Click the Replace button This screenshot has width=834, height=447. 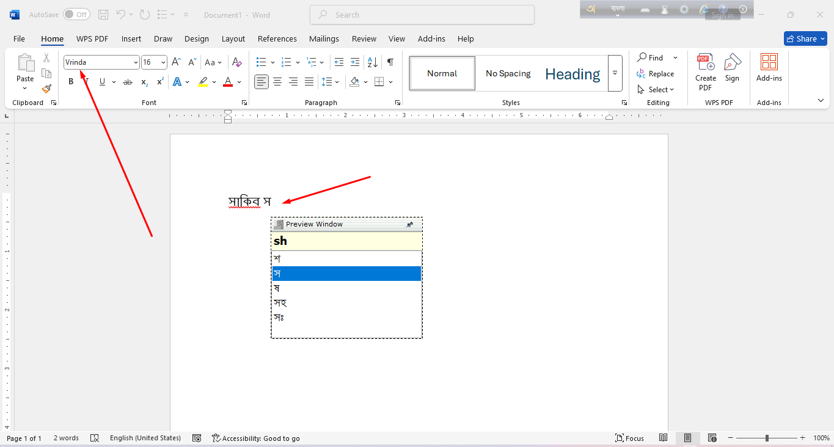click(656, 74)
